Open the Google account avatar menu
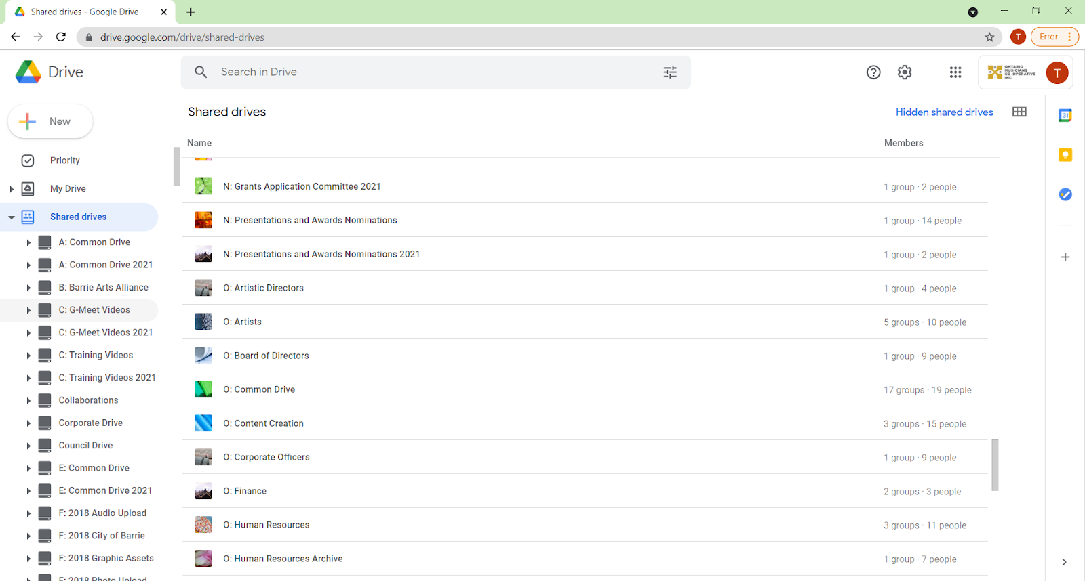 pos(1057,72)
